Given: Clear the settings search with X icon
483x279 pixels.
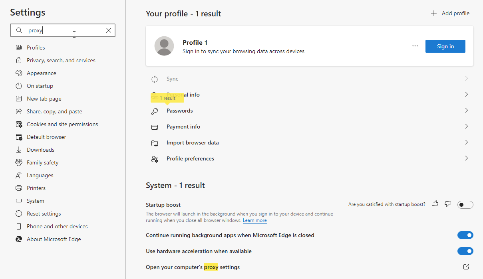Looking at the screenshot, I should click(109, 30).
